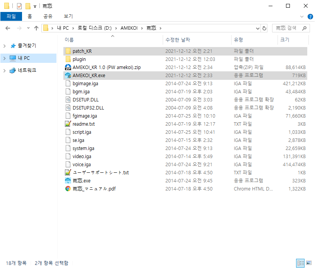The height and width of the screenshot is (268, 315).
Task: Click the new folder icon in title bar
Action: point(28,6)
